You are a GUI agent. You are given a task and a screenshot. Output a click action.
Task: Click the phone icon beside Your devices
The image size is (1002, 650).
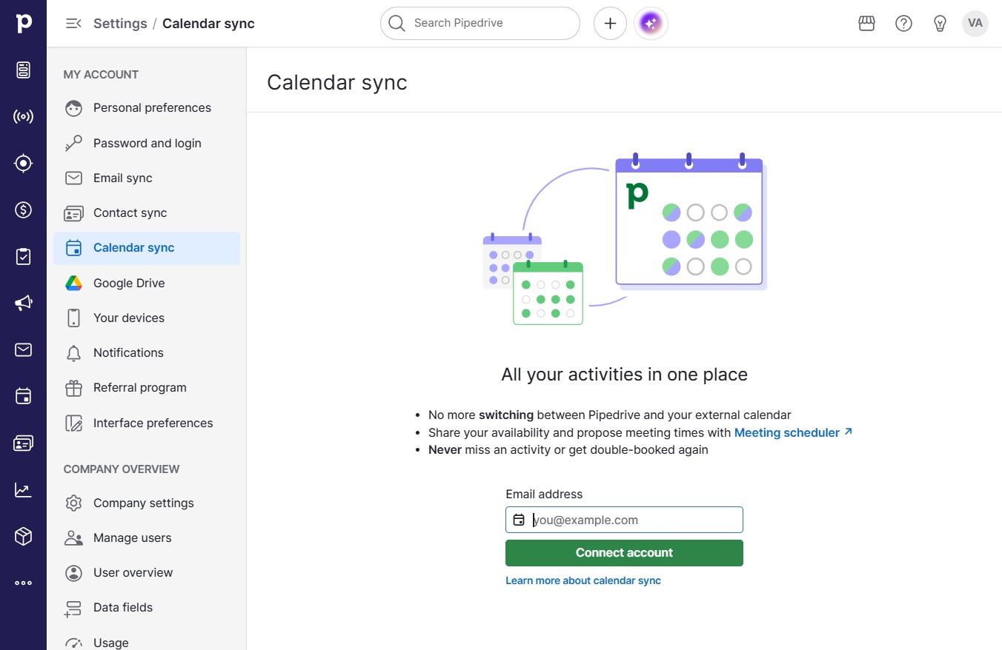73,318
